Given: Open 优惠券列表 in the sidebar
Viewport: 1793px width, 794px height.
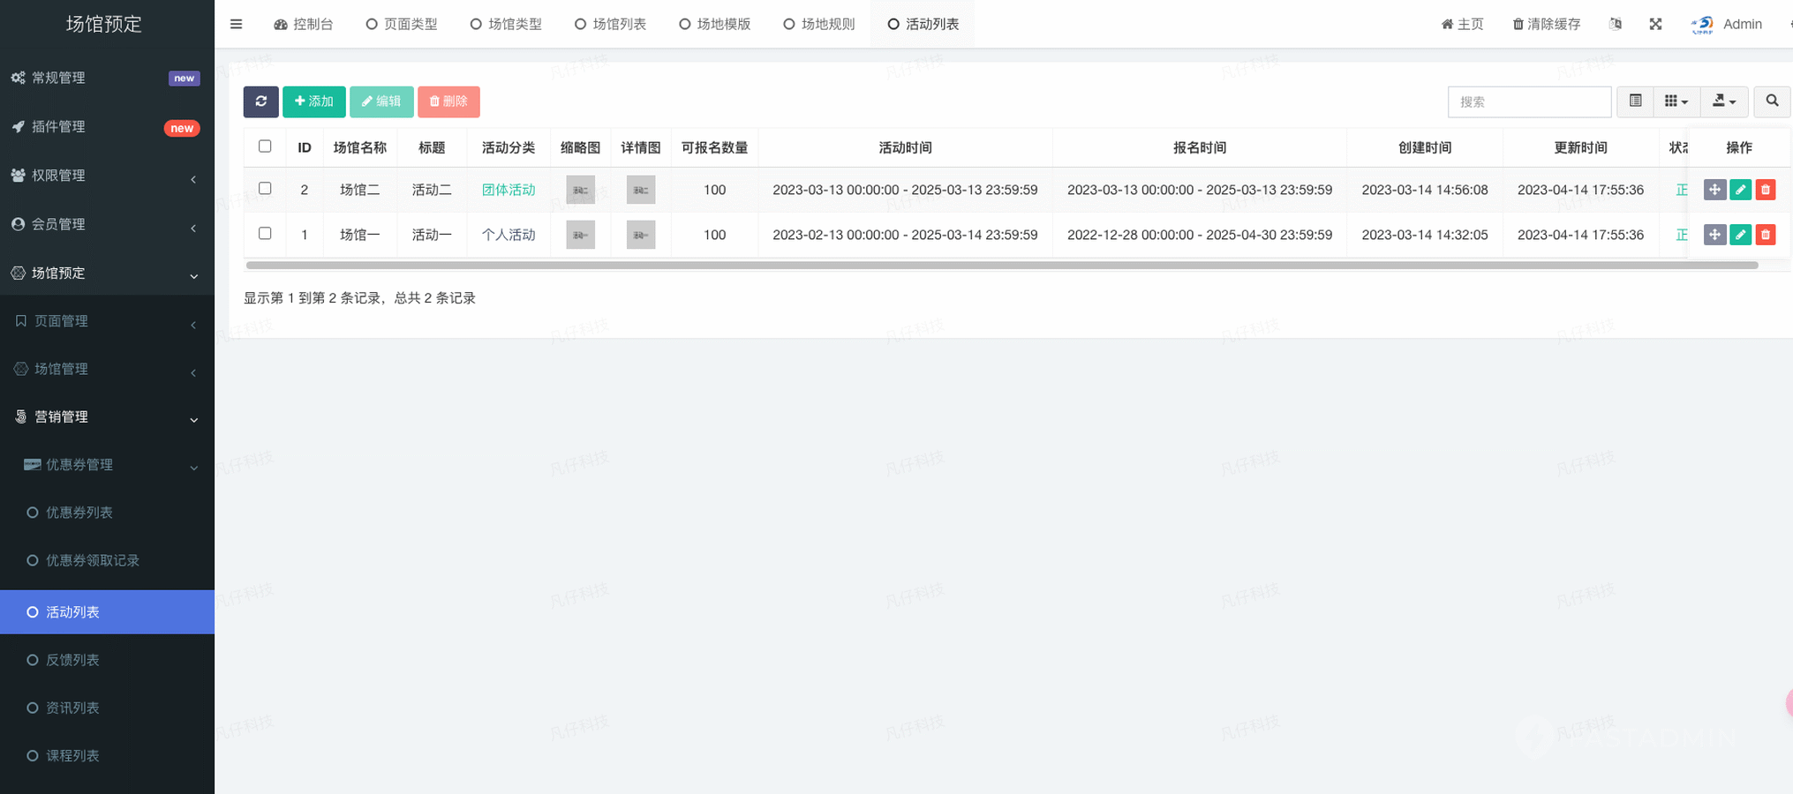Looking at the screenshot, I should click(x=79, y=513).
